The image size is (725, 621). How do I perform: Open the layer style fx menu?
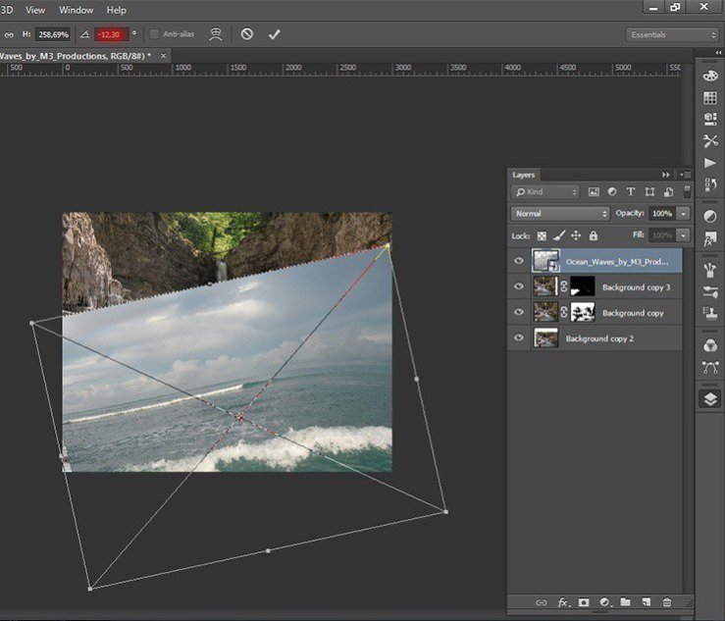pos(563,601)
